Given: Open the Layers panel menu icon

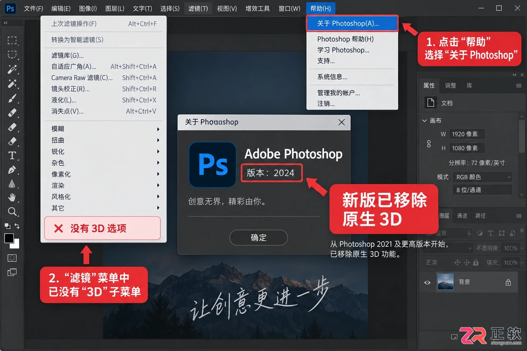Looking at the screenshot, I should click(x=519, y=216).
